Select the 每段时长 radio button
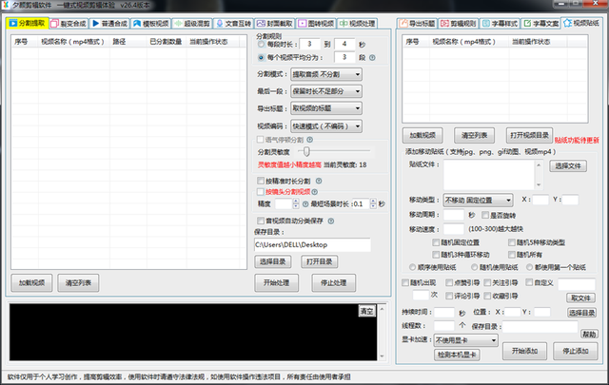 pyautogui.click(x=261, y=45)
